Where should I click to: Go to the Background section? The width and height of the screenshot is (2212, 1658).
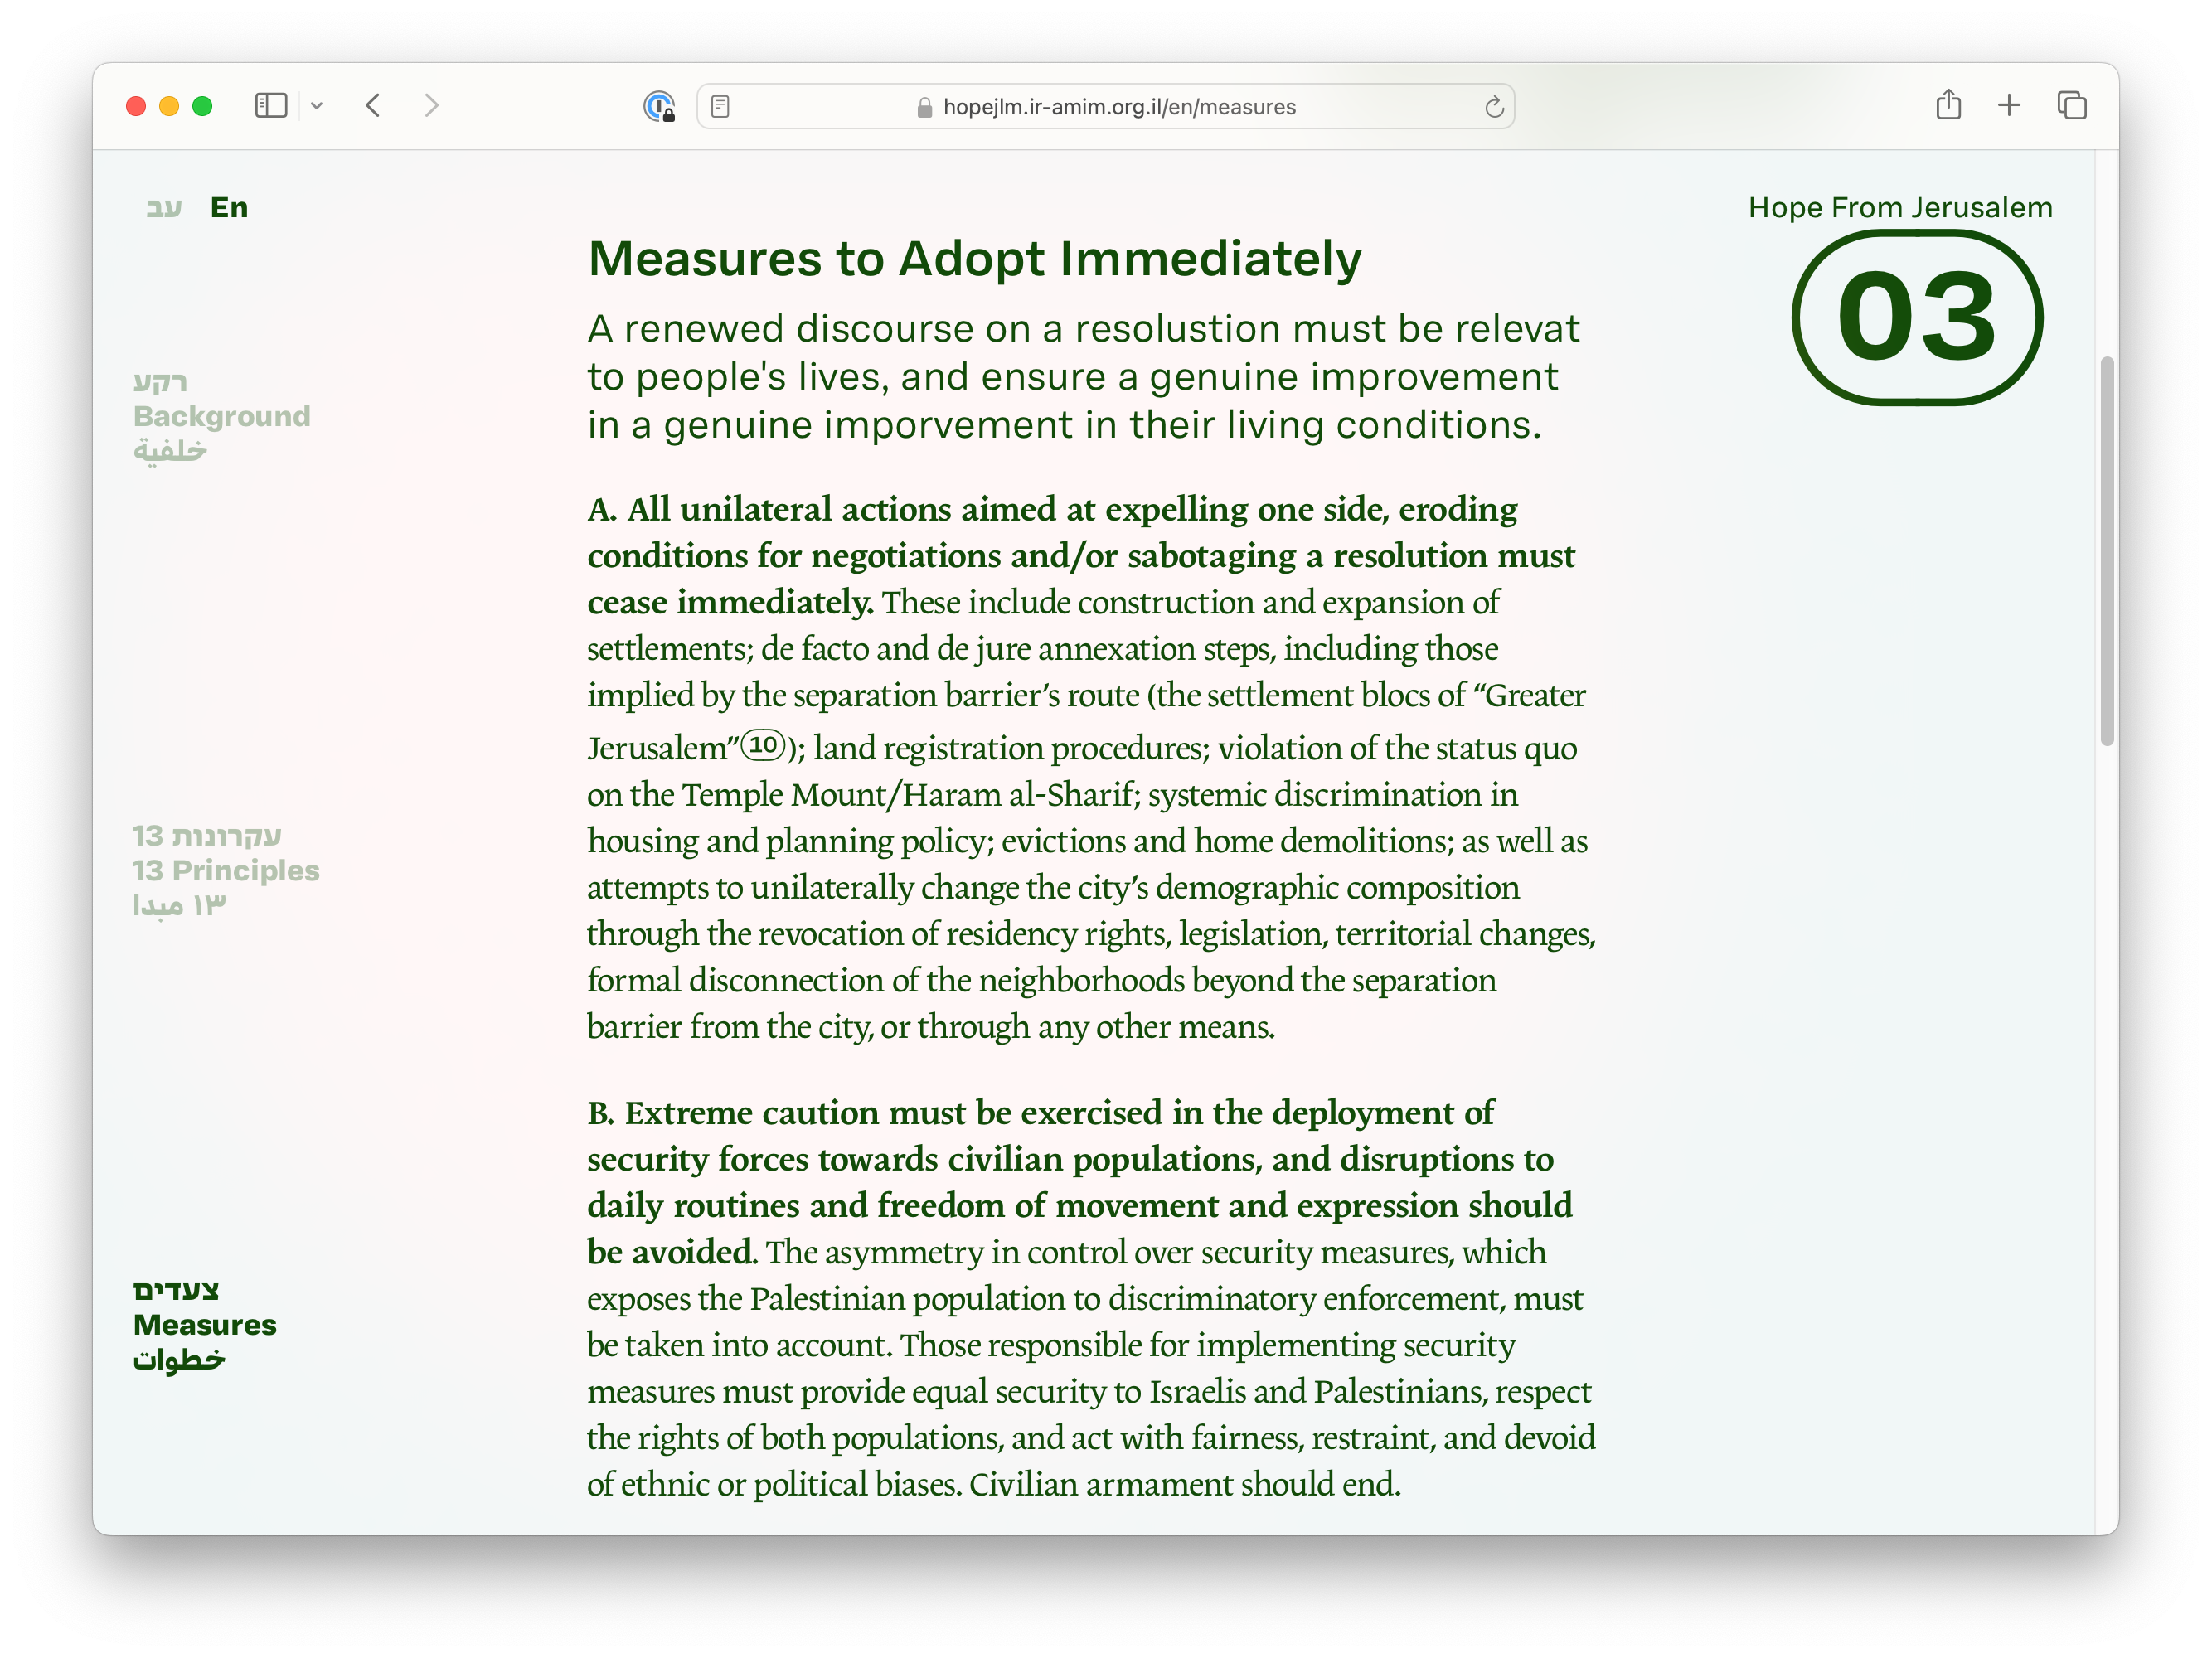point(221,416)
